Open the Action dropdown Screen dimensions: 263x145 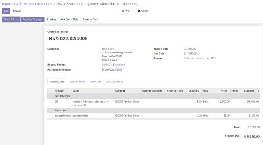[143, 11]
